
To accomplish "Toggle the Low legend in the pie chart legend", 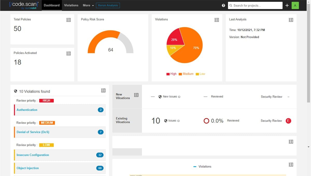I will [201, 74].
